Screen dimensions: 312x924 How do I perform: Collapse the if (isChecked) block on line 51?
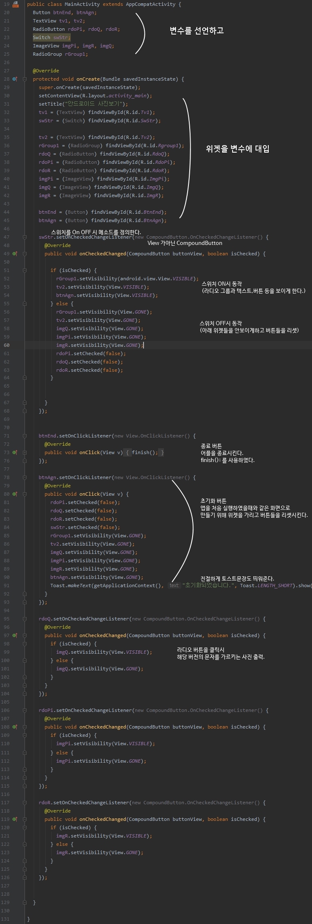click(x=25, y=270)
